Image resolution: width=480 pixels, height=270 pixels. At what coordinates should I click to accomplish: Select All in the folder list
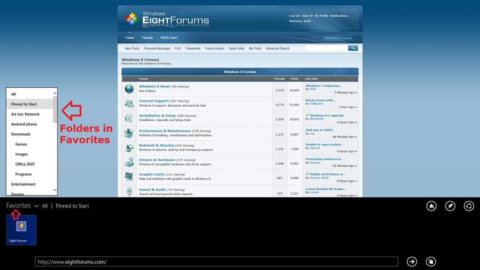click(14, 94)
